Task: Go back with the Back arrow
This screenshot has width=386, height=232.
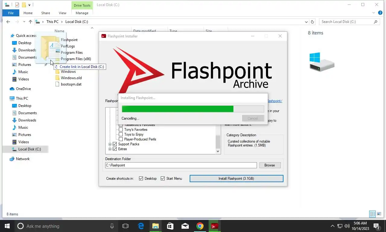Action: point(8,22)
